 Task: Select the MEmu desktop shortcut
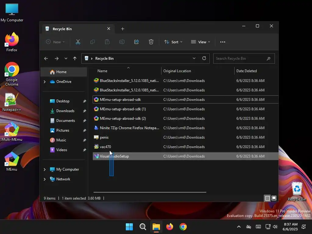tap(12, 161)
